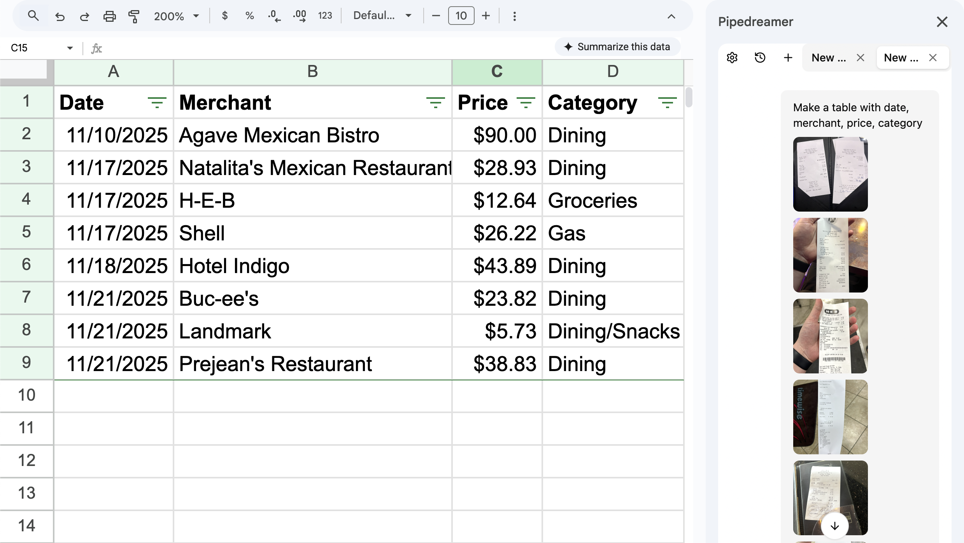The image size is (964, 543).
Task: Select the paint format roller icon
Action: tap(134, 16)
